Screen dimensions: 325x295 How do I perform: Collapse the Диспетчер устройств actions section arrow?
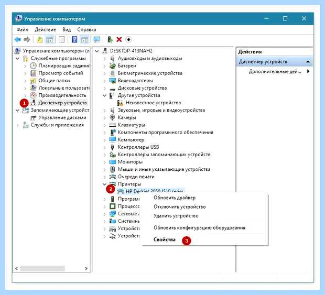(308, 61)
